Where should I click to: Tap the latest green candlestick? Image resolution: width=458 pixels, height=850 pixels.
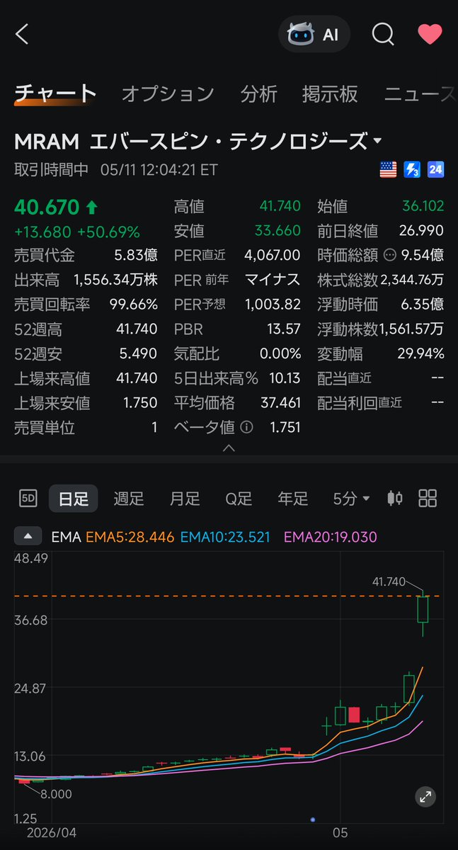pyautogui.click(x=423, y=609)
